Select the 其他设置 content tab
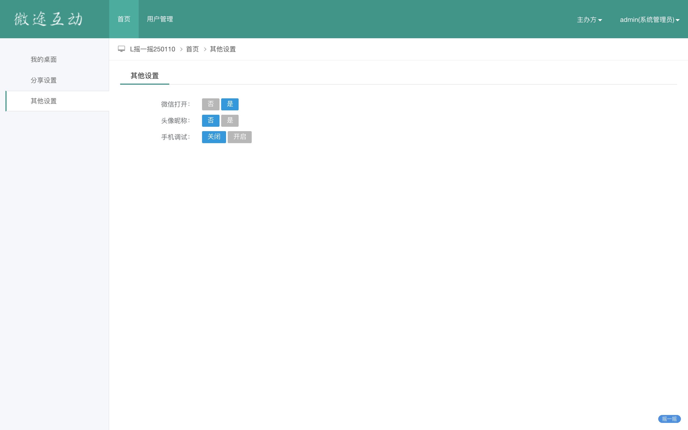 click(145, 76)
